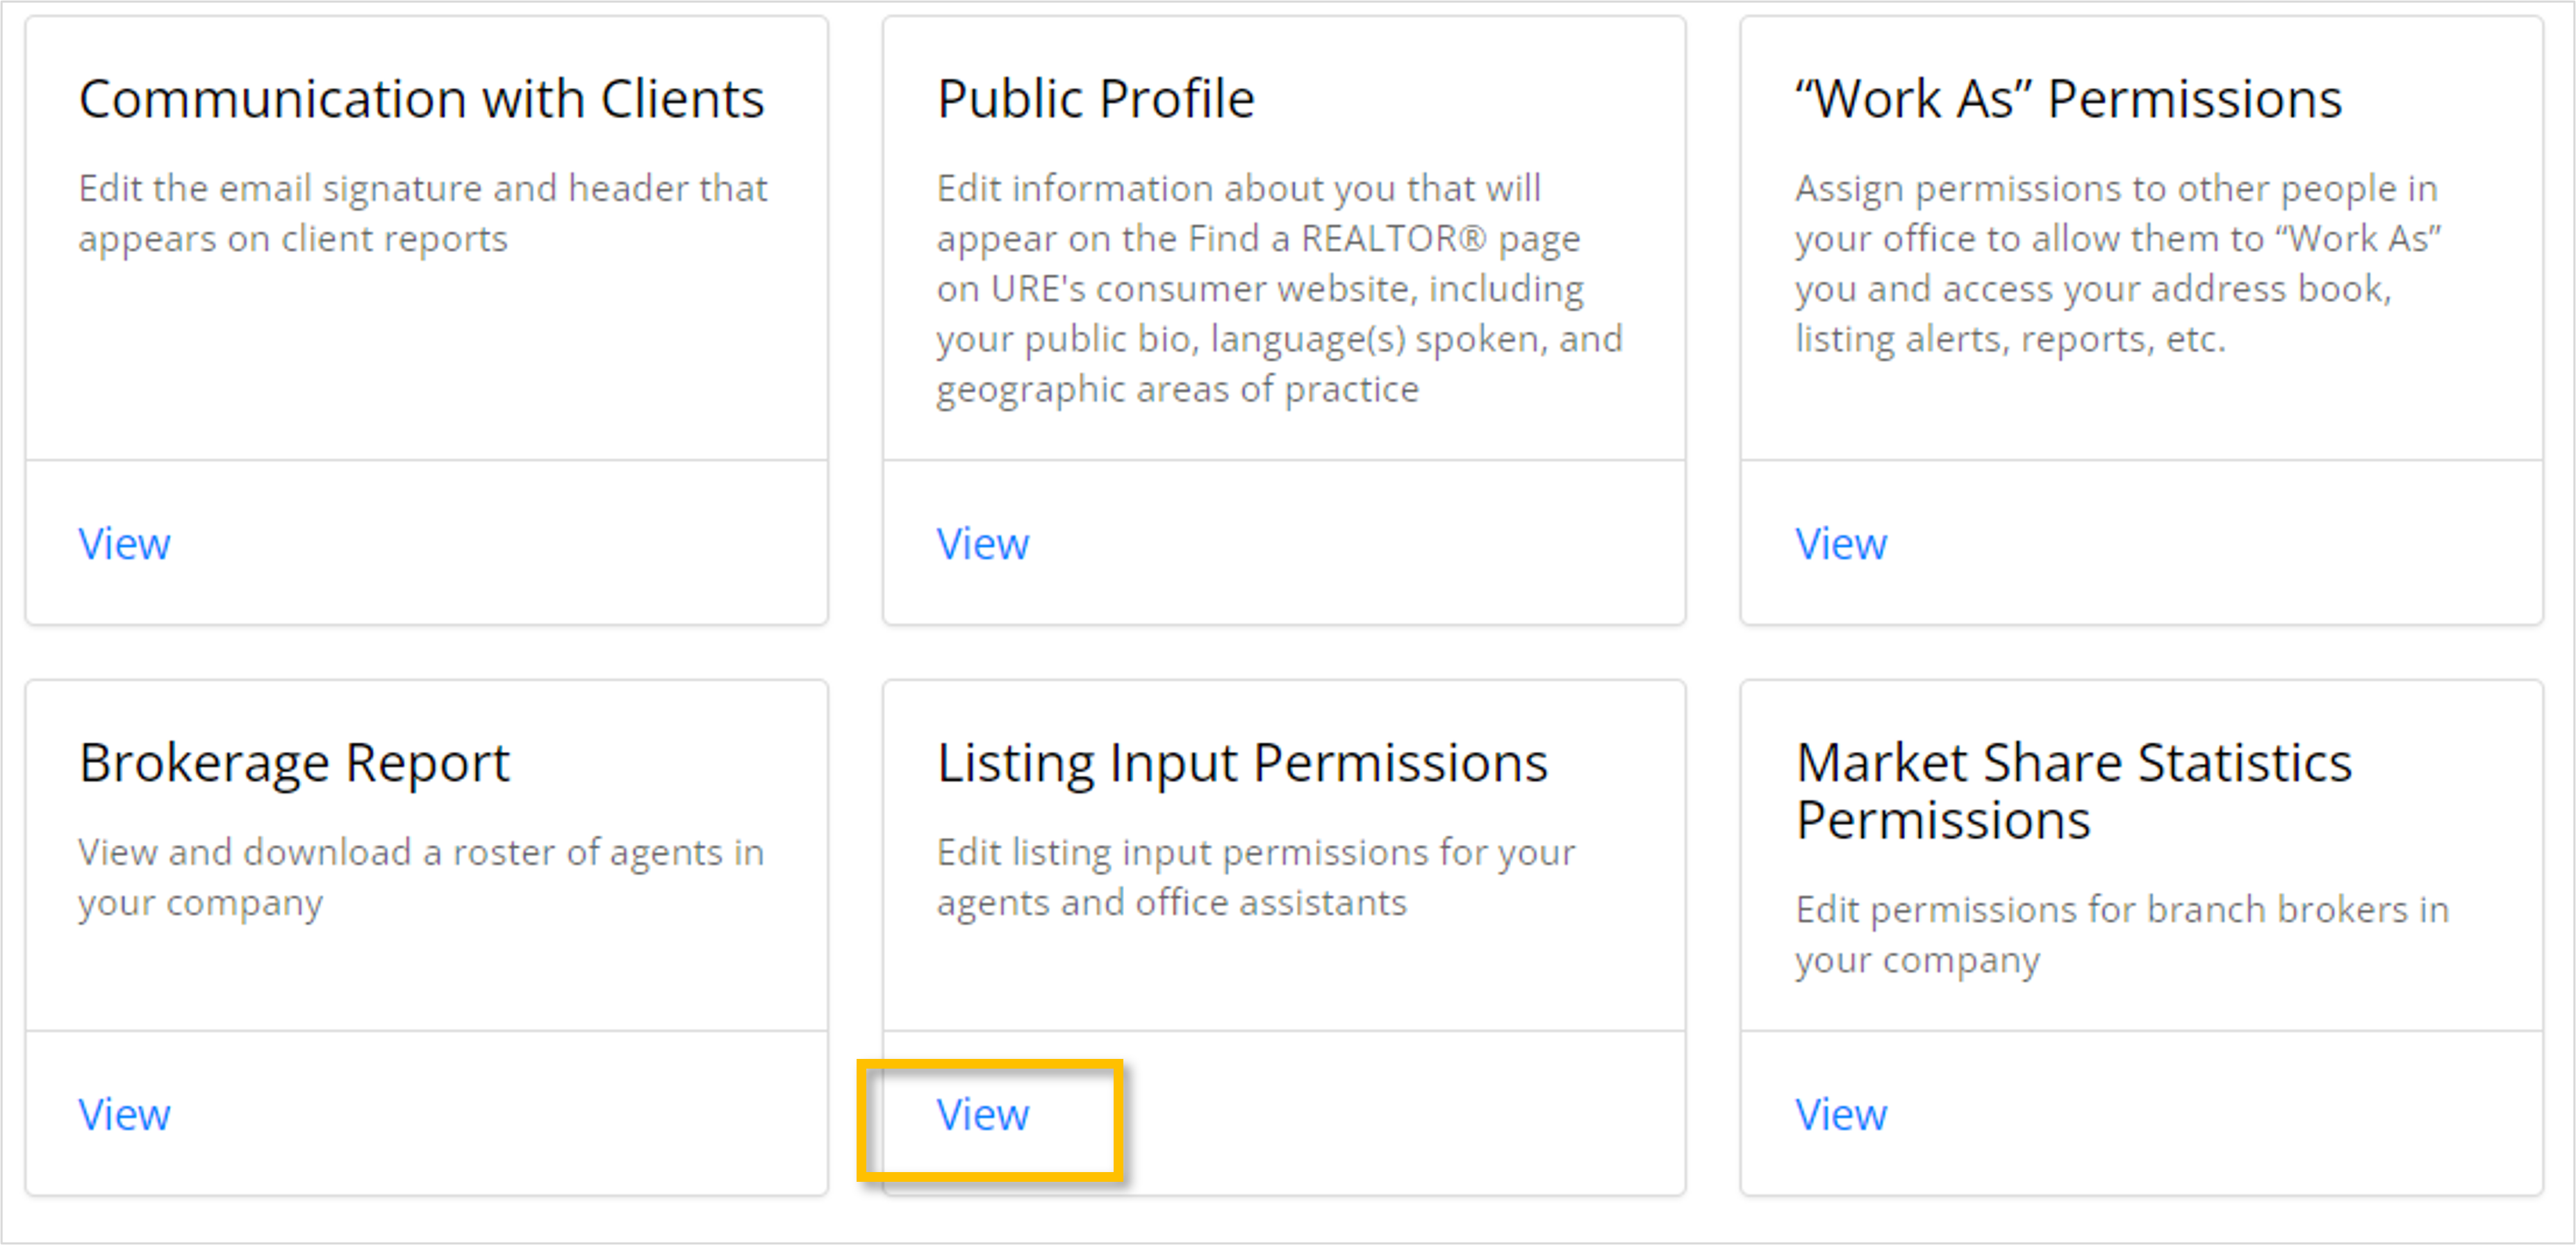Screen dimensions: 2576x1245
Task: Open View for Listing Input Permissions
Action: (982, 1114)
